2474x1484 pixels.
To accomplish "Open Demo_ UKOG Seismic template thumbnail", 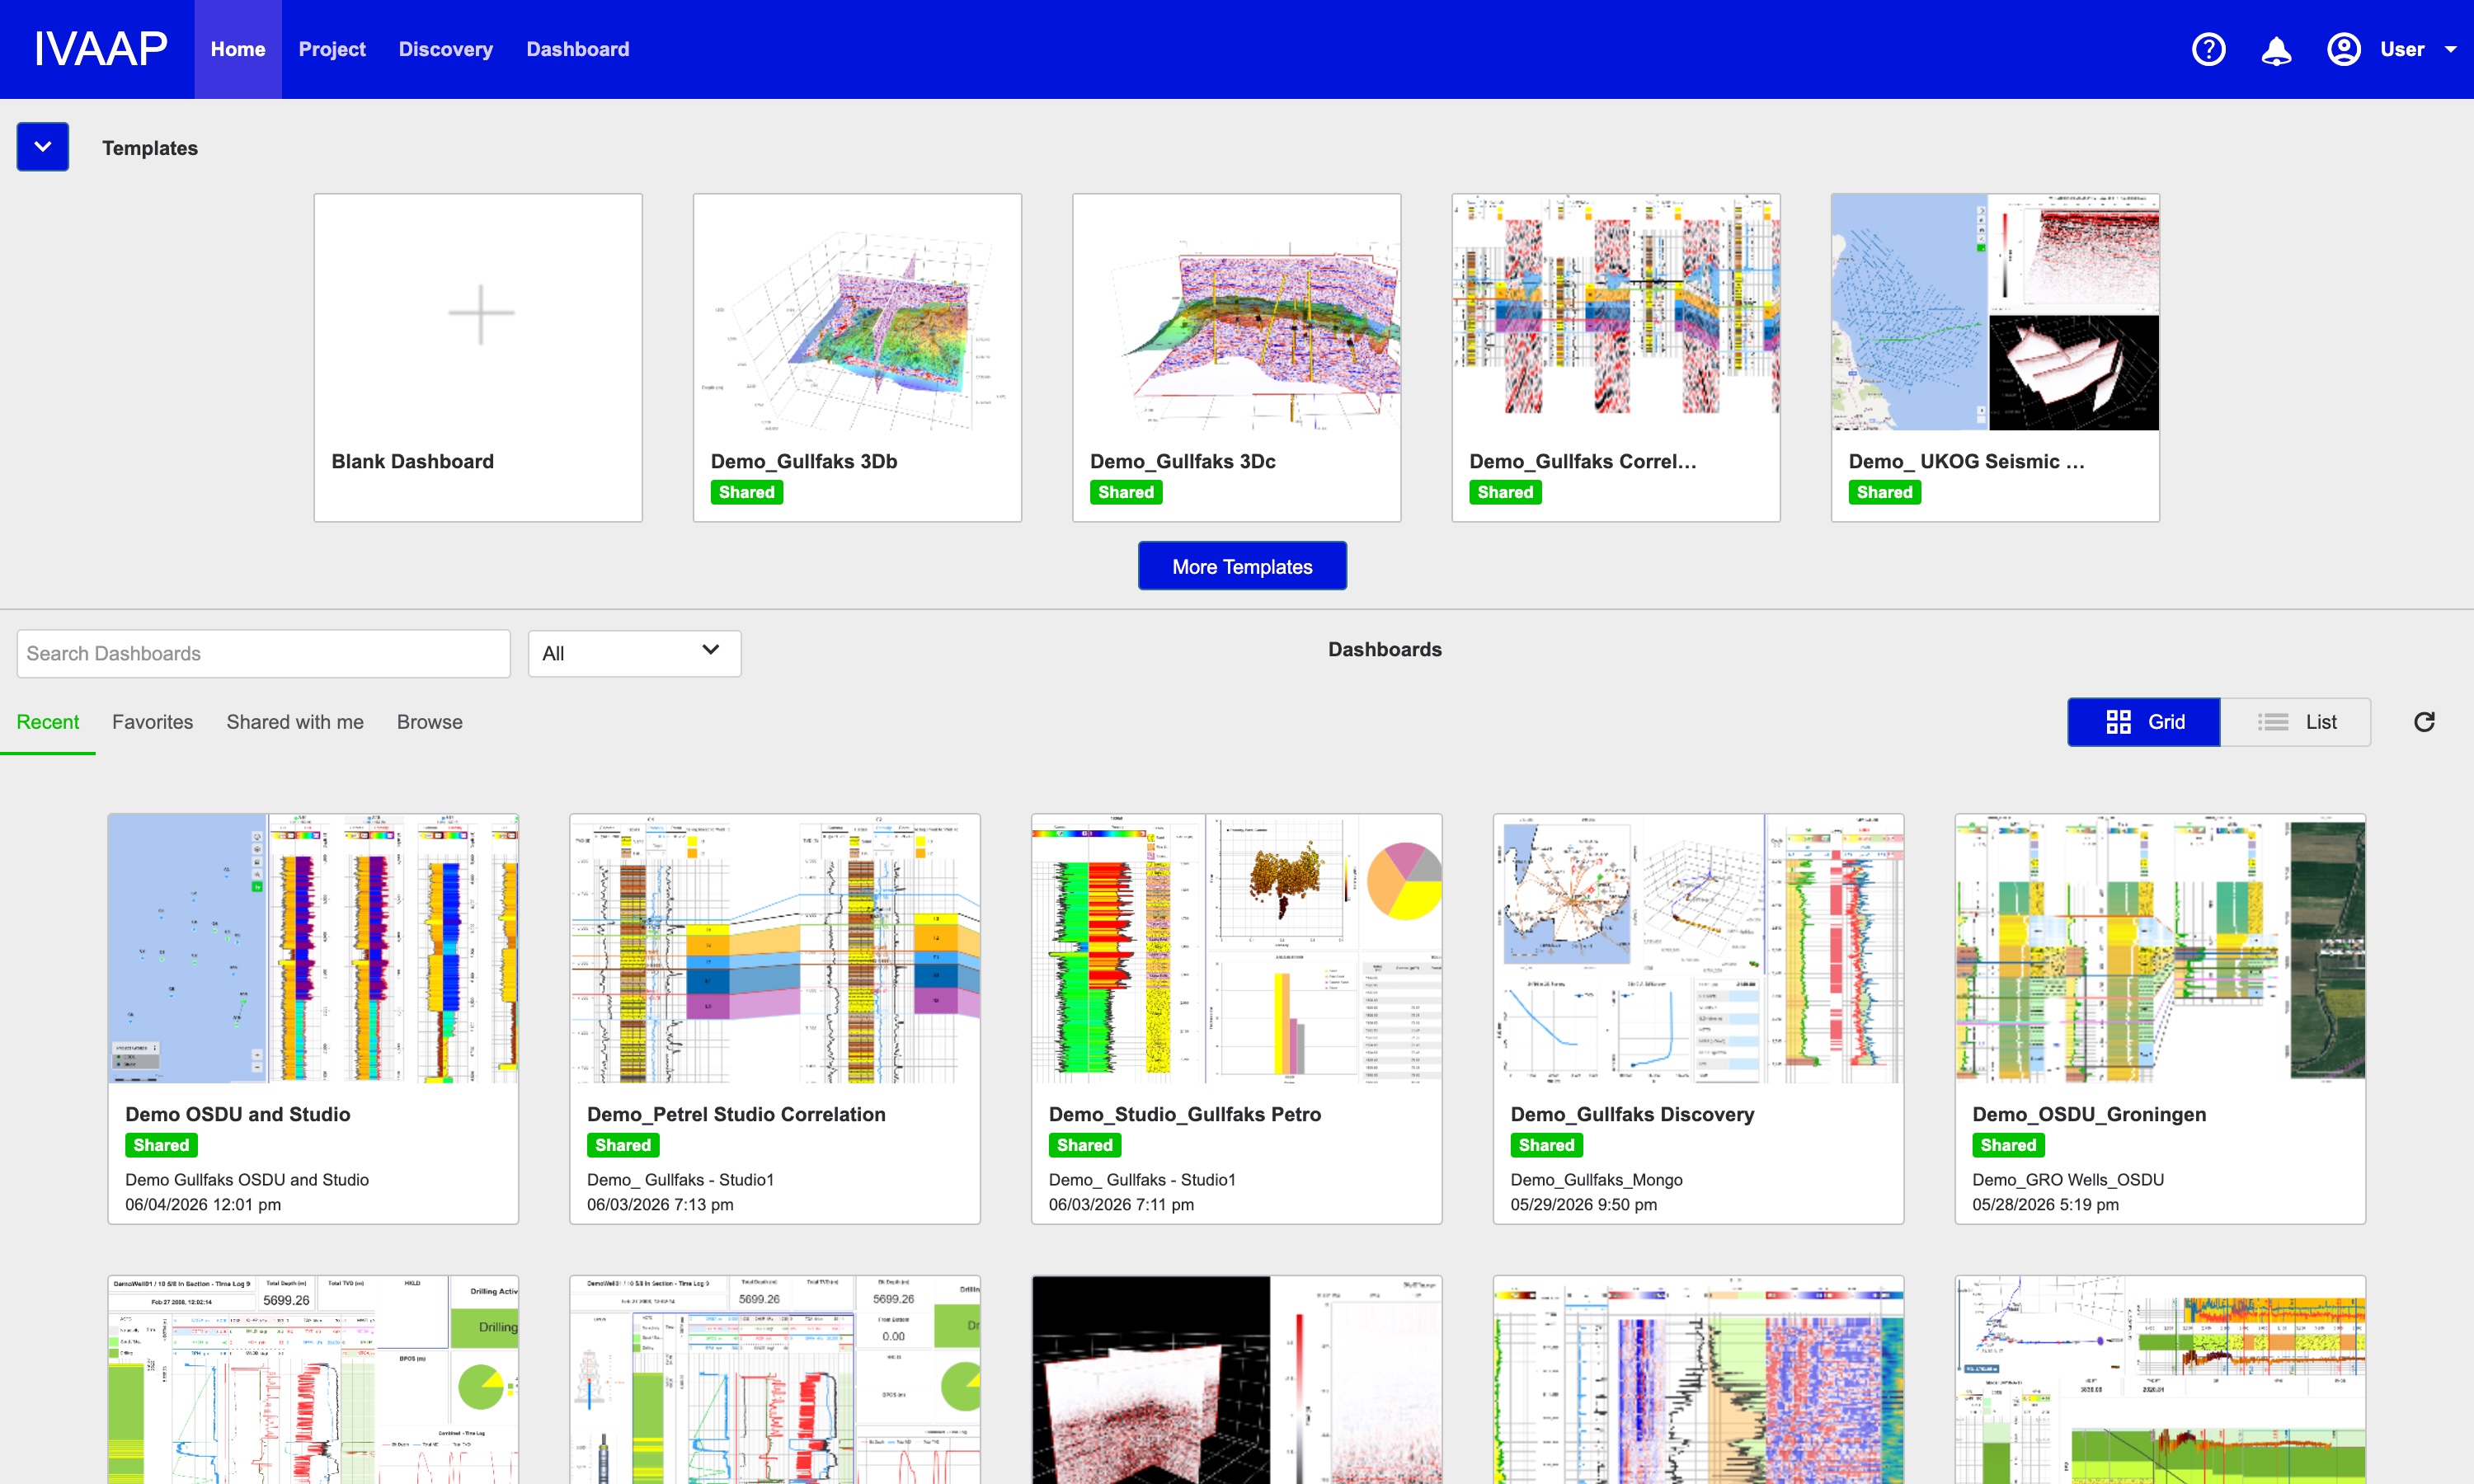I will (1995, 313).
